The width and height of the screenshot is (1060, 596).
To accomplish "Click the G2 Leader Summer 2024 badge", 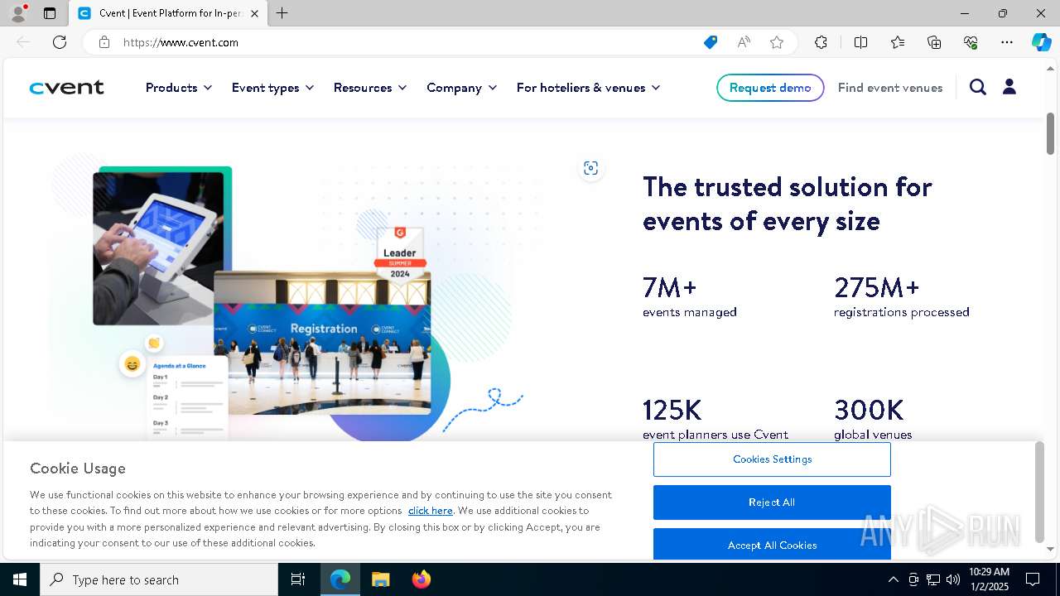I will coord(401,256).
